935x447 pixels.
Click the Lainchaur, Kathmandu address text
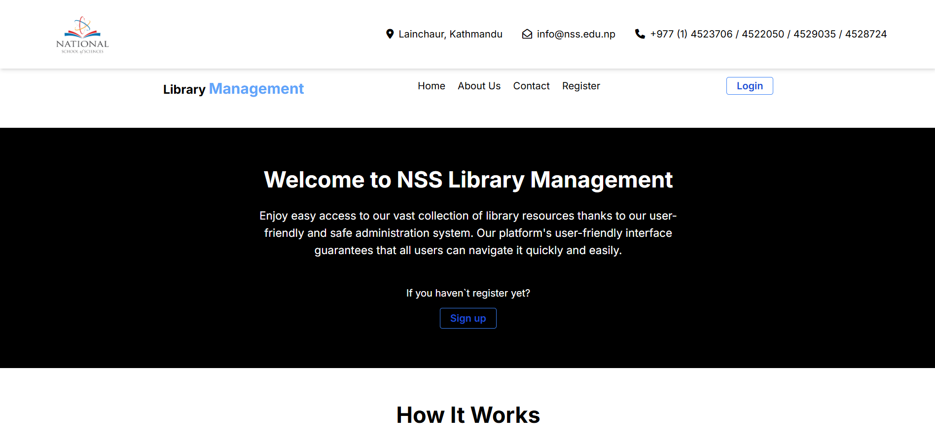tap(450, 34)
